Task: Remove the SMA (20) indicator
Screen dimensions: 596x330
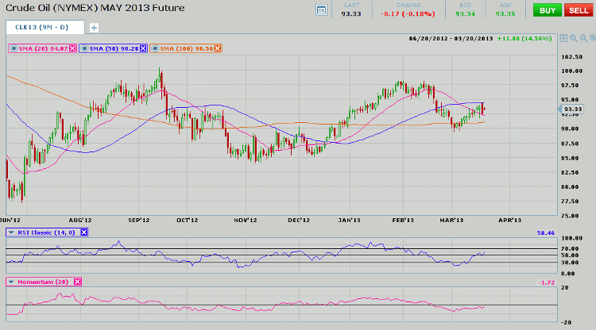Action: click(x=73, y=49)
